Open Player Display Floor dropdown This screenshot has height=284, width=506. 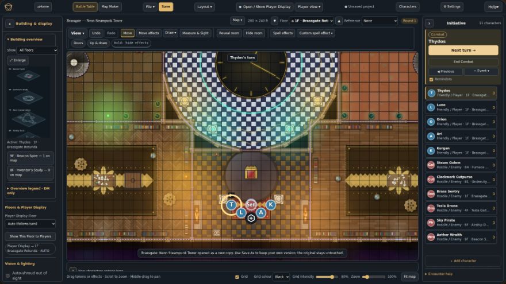pos(30,224)
